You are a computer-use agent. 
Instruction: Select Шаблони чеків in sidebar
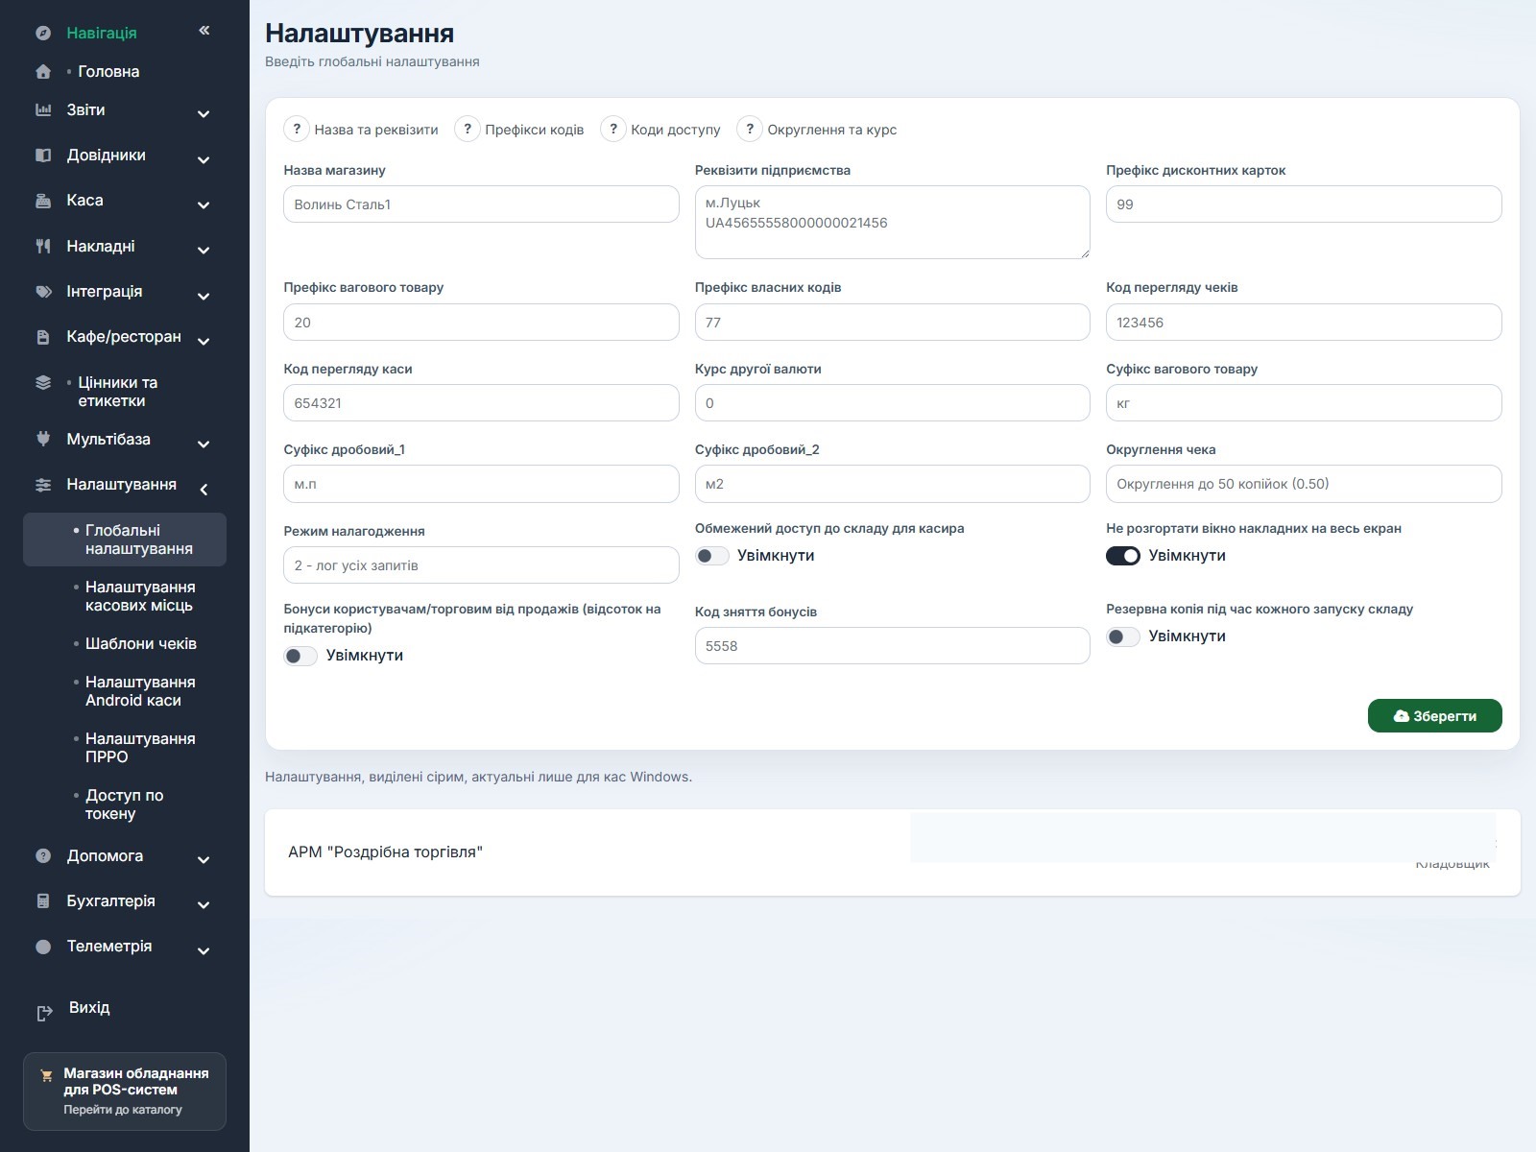(x=140, y=643)
